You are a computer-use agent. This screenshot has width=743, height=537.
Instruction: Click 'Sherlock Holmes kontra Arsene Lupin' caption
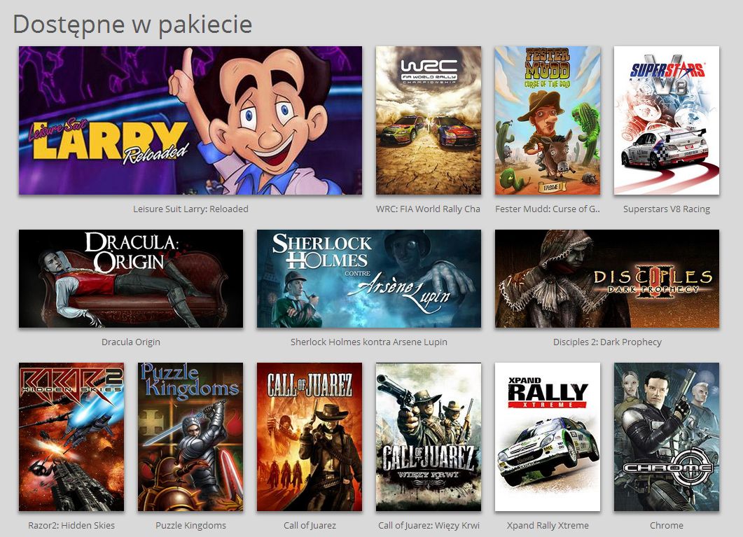point(368,342)
